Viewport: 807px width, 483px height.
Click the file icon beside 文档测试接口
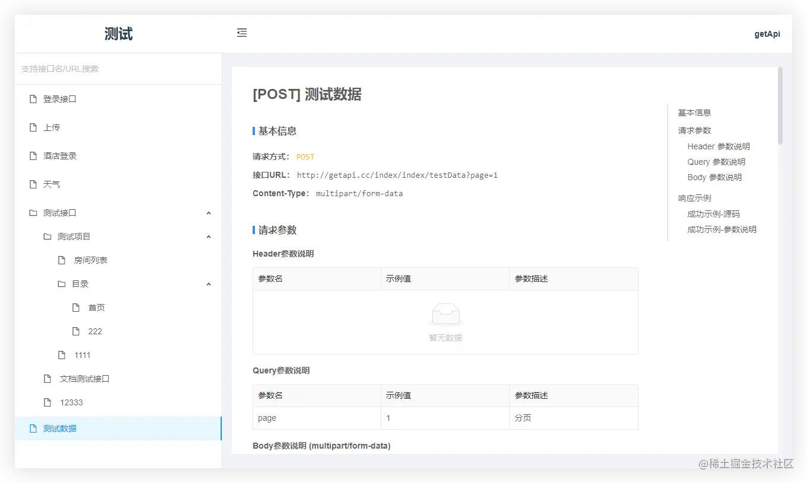(47, 379)
